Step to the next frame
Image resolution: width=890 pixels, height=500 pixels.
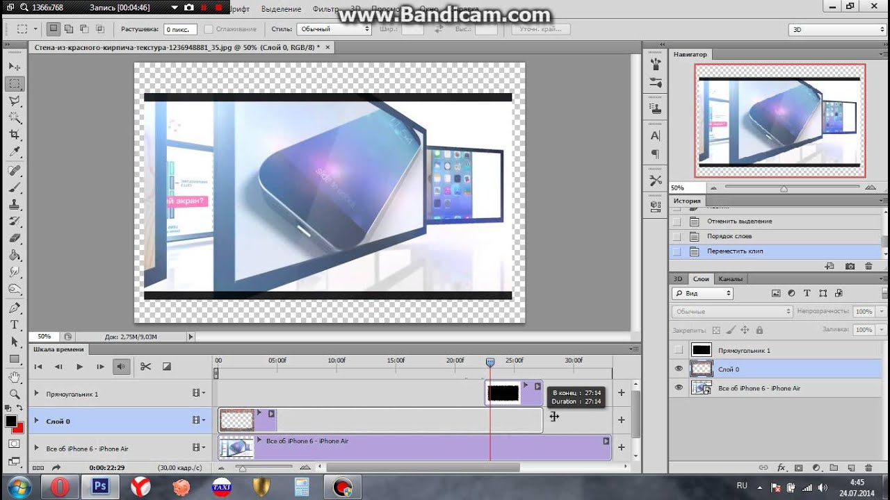[x=100, y=367]
